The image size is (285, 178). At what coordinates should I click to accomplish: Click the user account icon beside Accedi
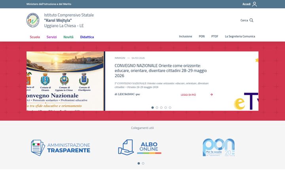coord(255,4)
